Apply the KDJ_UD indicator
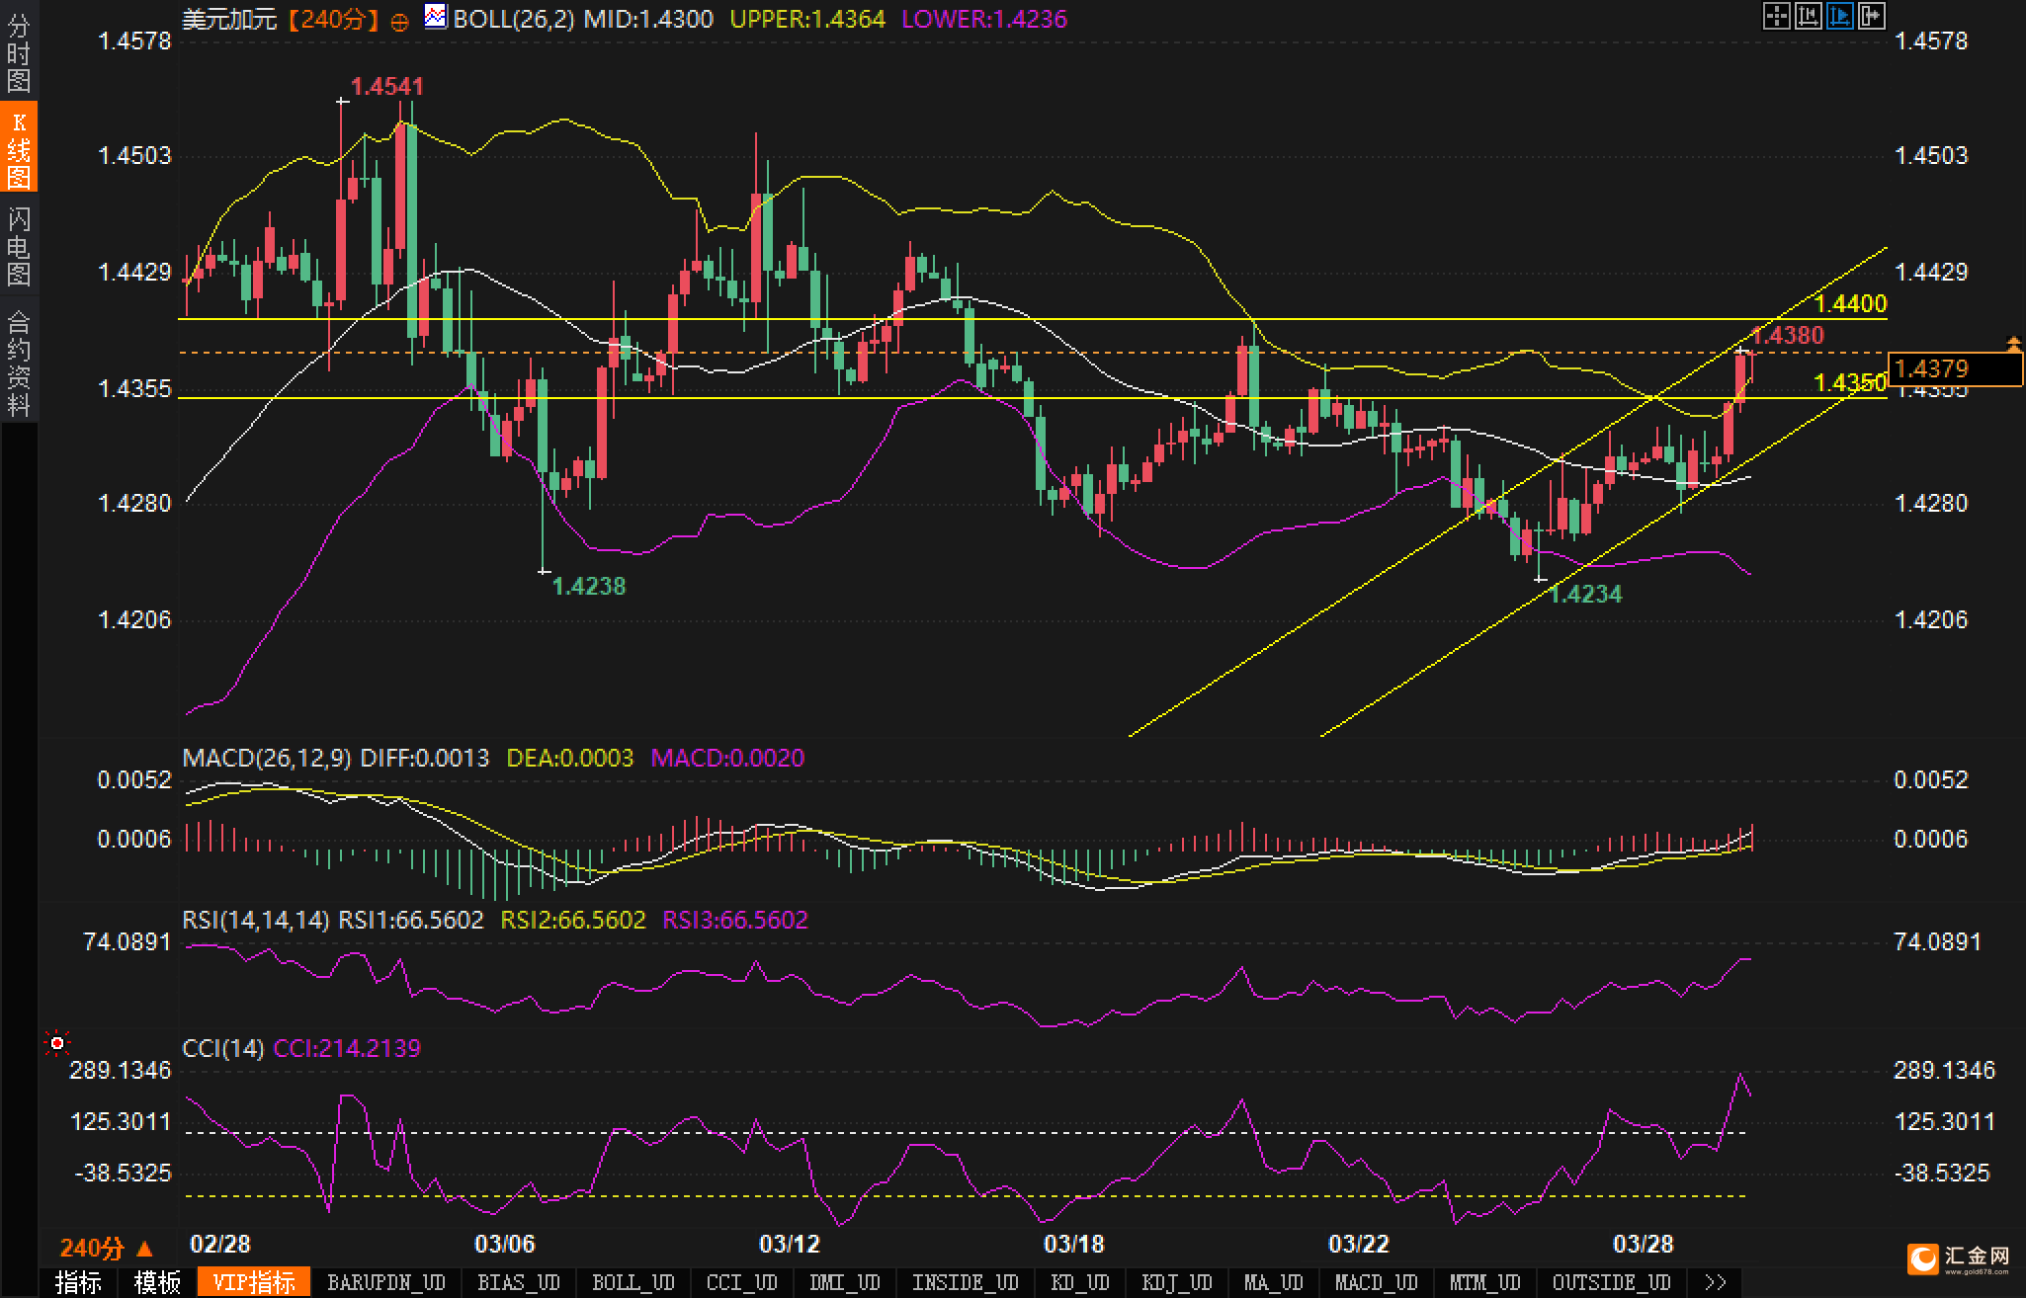Image resolution: width=2026 pixels, height=1298 pixels. (x=1176, y=1282)
